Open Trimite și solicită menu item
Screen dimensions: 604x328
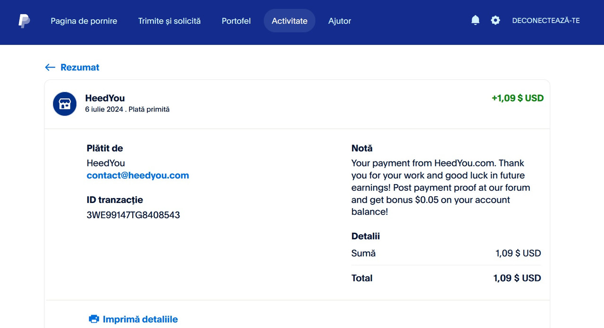click(x=169, y=21)
